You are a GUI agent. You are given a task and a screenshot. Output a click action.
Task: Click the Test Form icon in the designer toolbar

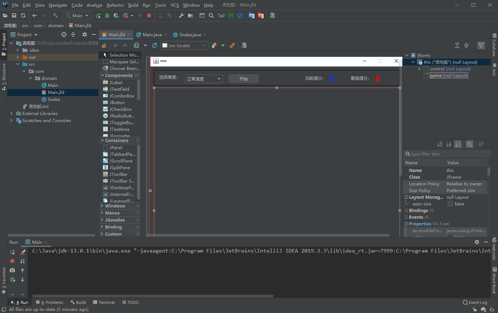click(136, 45)
